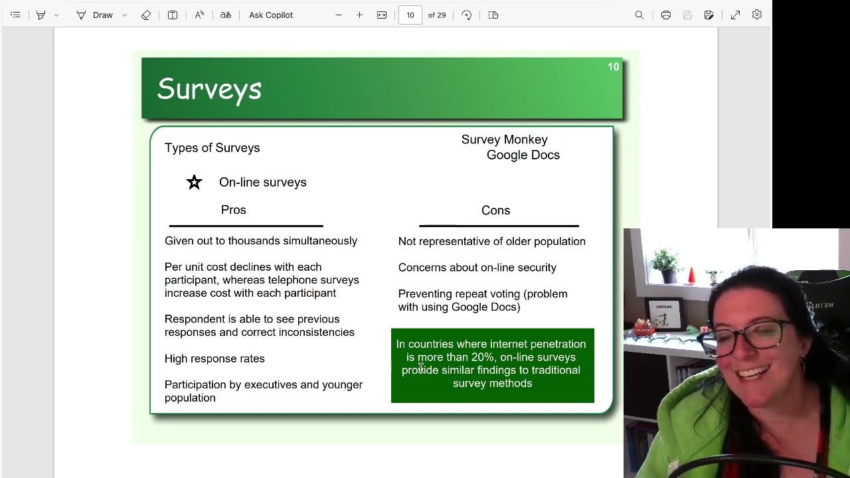The width and height of the screenshot is (850, 478).
Task: Open PDF viewer settings gear
Action: pos(757,15)
